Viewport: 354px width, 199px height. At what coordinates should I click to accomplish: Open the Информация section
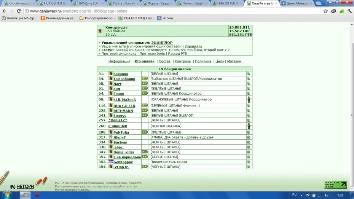(x=119, y=61)
